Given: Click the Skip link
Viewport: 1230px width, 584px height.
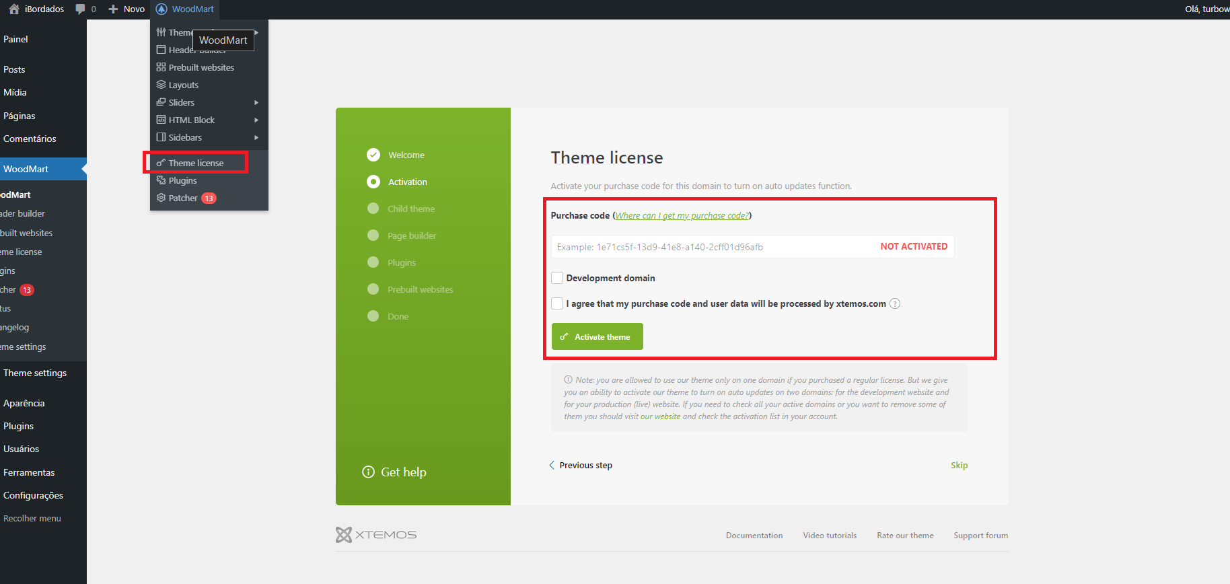Looking at the screenshot, I should (x=959, y=465).
